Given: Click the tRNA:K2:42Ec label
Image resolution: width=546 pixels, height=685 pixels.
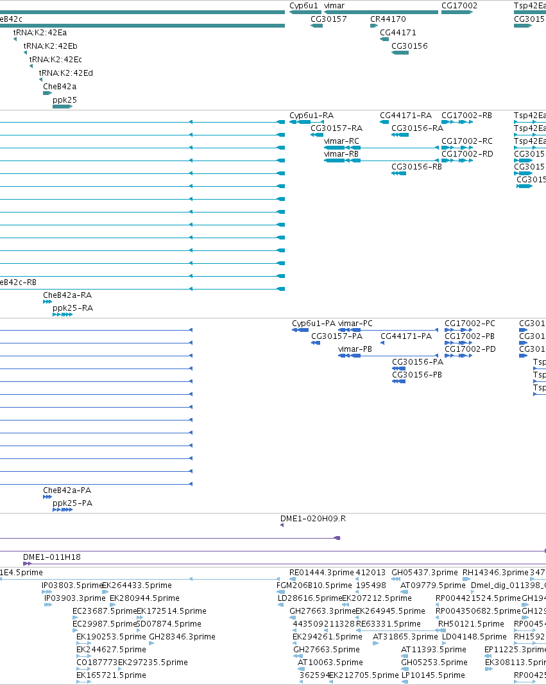Looking at the screenshot, I should pyautogui.click(x=55, y=60).
